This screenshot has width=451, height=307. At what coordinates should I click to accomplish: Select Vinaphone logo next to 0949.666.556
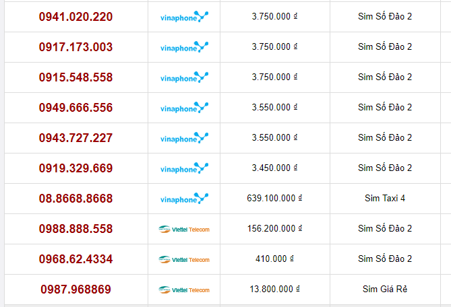point(184,108)
